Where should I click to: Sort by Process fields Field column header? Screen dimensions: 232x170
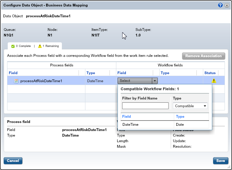13,73
